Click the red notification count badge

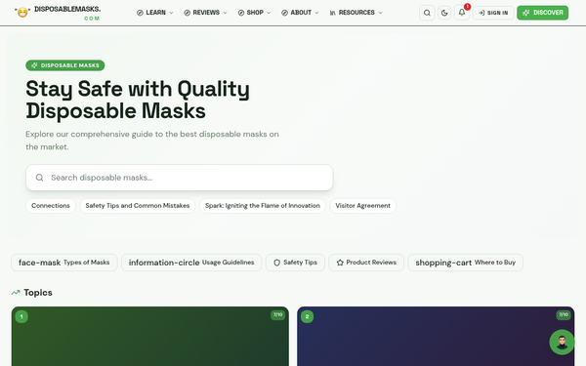pyautogui.click(x=467, y=7)
